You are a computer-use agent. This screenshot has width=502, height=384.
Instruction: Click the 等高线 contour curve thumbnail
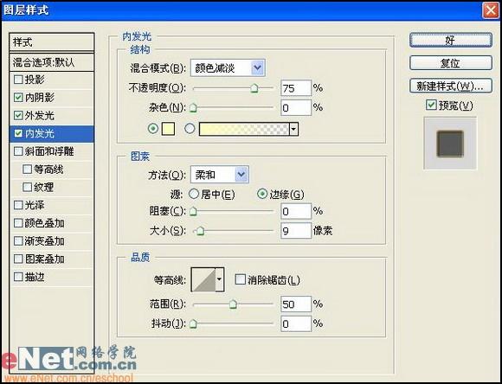(x=203, y=279)
